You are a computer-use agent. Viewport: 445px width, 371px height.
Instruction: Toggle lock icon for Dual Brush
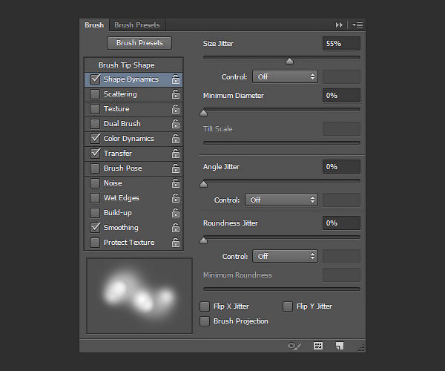(176, 124)
